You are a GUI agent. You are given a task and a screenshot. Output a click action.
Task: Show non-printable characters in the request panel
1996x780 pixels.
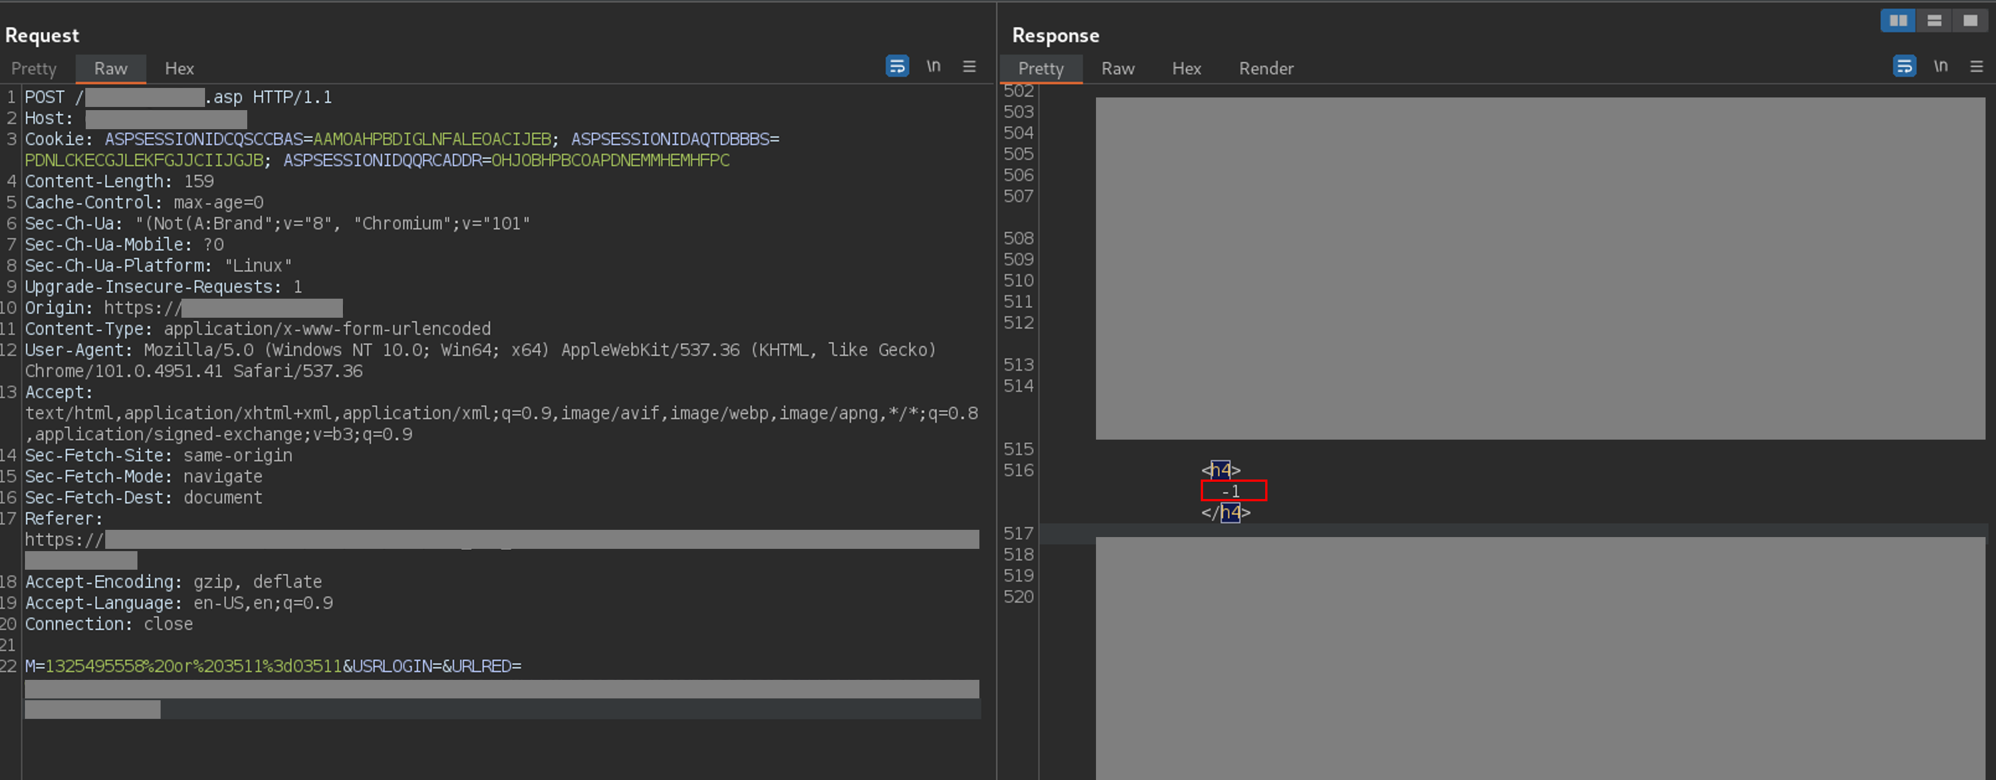click(933, 67)
